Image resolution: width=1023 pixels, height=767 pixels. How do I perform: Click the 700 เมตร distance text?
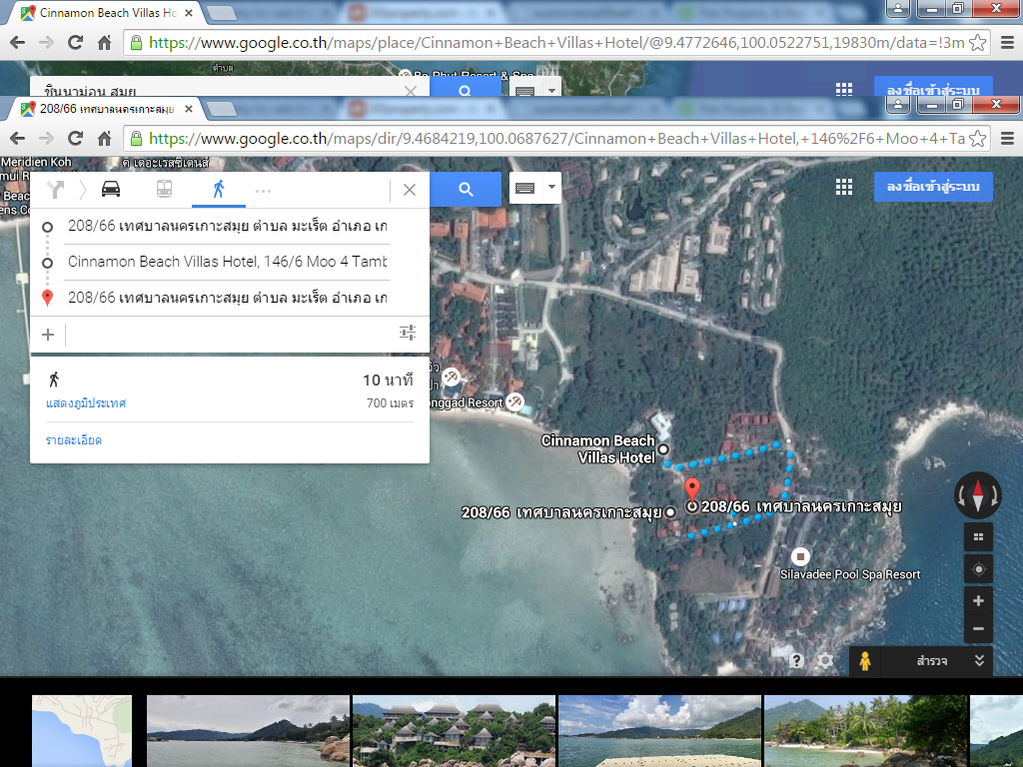[391, 403]
